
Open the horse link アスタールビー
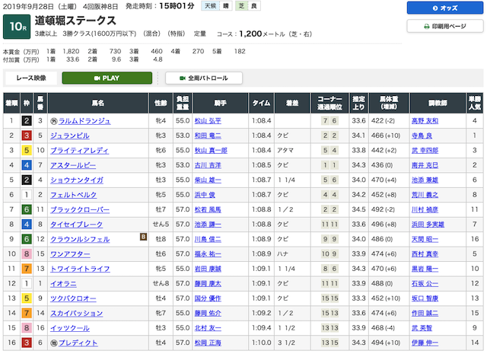73,165
